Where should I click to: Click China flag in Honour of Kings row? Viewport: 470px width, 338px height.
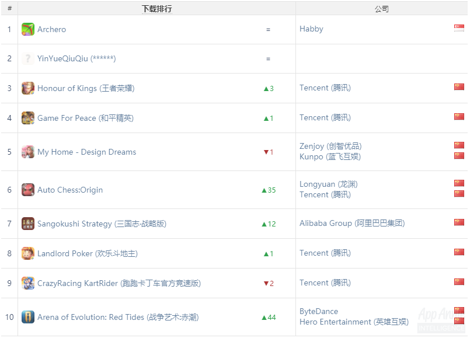coord(459,87)
